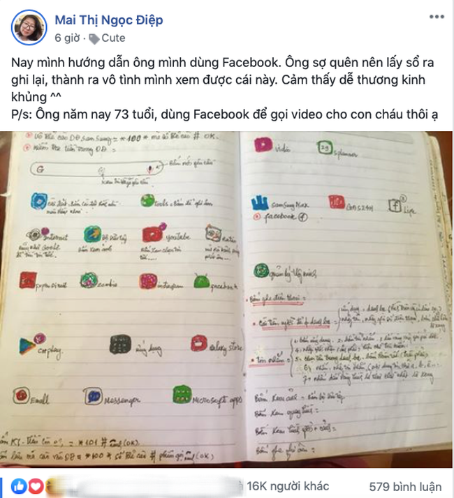The image size is (454, 498).
Task: Click the post caption text
Action: tap(225, 89)
